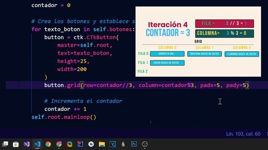Click the 'Iteración 4' heading
The width and height of the screenshot is (268, 150).
point(167,25)
